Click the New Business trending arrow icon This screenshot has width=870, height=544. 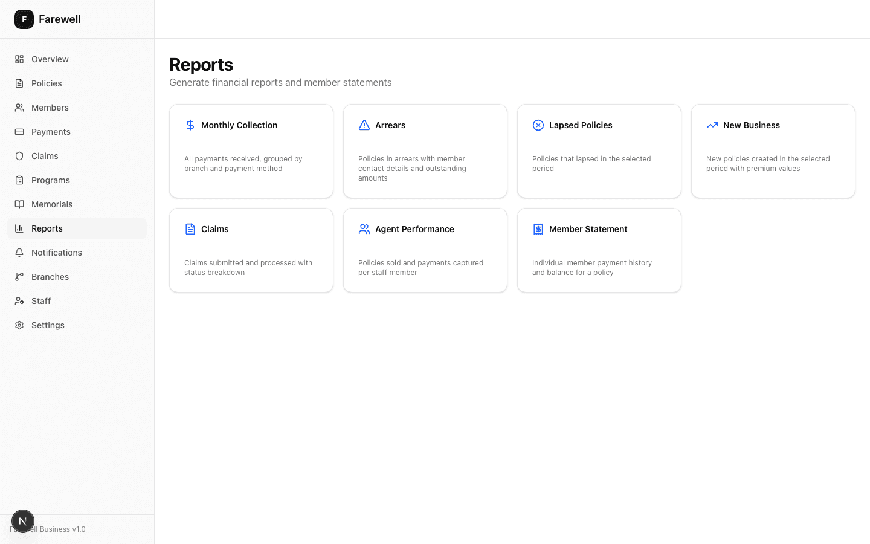coord(712,125)
